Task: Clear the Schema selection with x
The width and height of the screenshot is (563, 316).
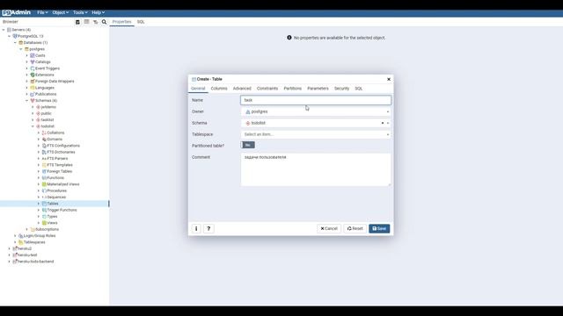Action: point(383,123)
